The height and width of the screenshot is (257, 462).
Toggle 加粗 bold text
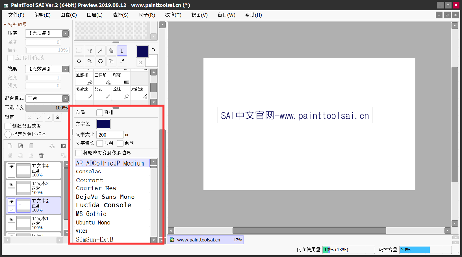coord(99,143)
